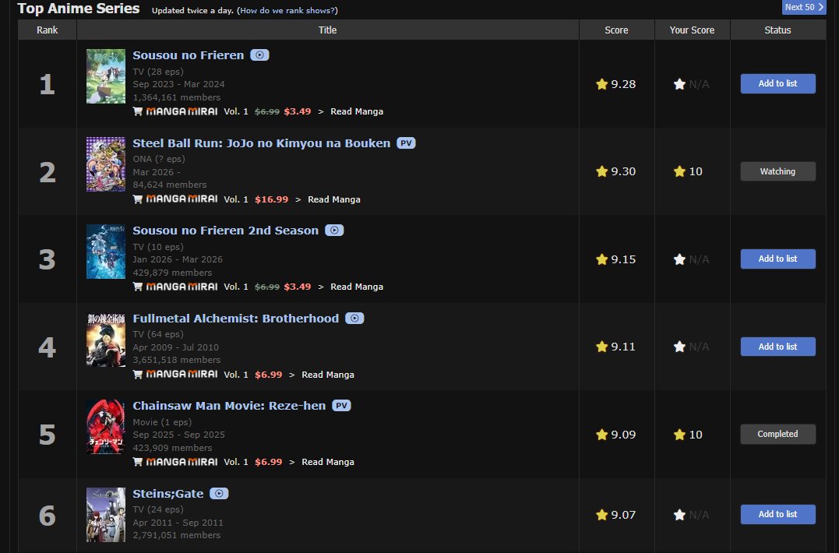The height and width of the screenshot is (553, 839).
Task: Open Steins;Gate poster thumbnail
Action: [106, 515]
